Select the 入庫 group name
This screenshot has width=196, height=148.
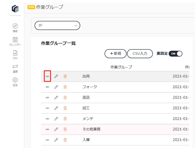(86, 140)
